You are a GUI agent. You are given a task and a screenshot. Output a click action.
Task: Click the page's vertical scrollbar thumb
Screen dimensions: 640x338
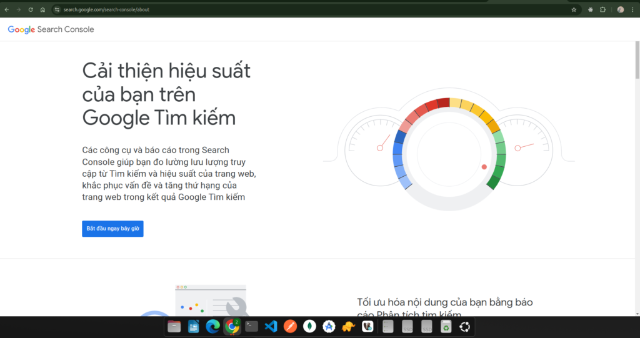(637, 60)
